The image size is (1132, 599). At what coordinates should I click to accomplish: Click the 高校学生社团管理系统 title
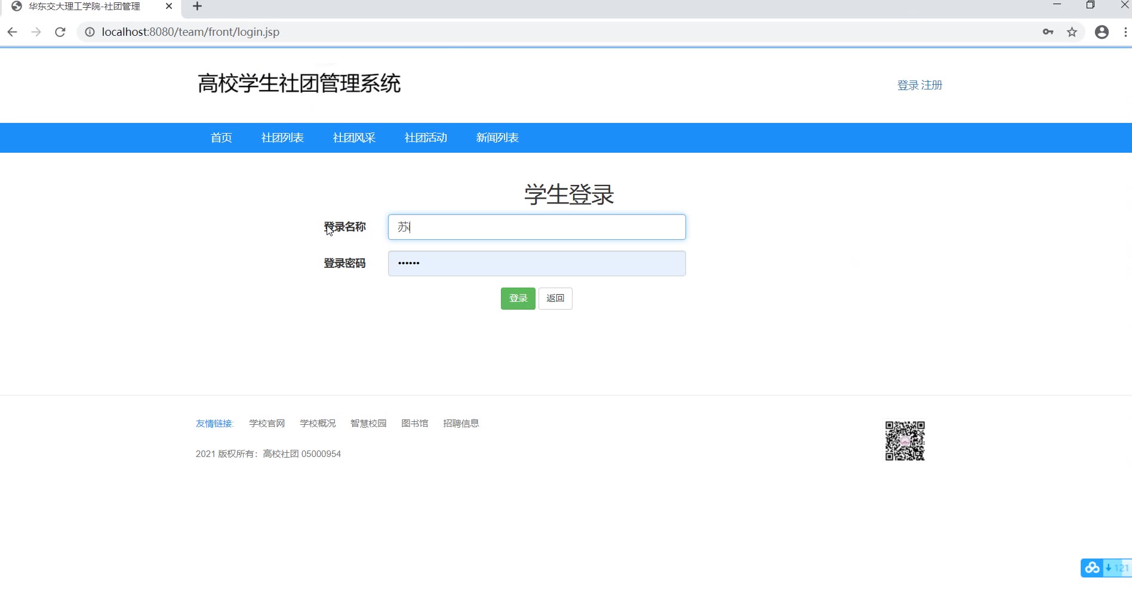[299, 84]
